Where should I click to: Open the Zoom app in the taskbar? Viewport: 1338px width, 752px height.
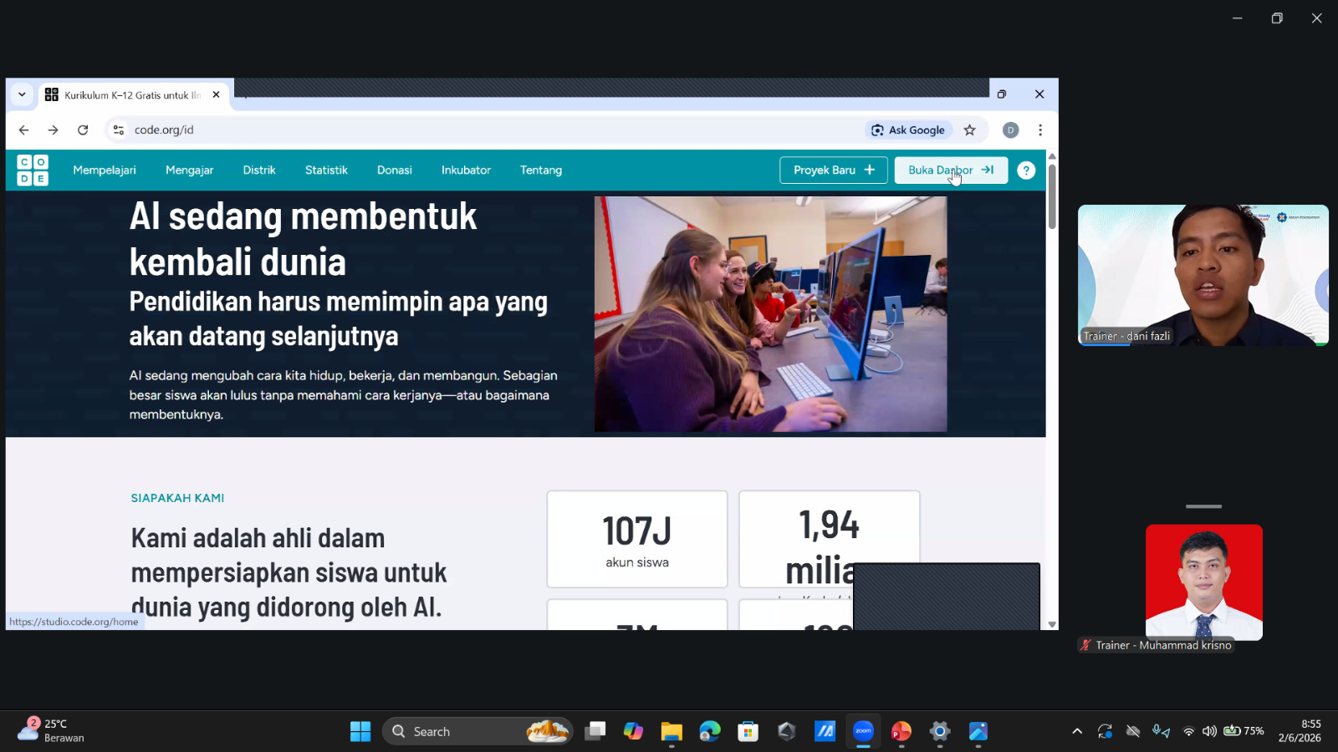(863, 731)
